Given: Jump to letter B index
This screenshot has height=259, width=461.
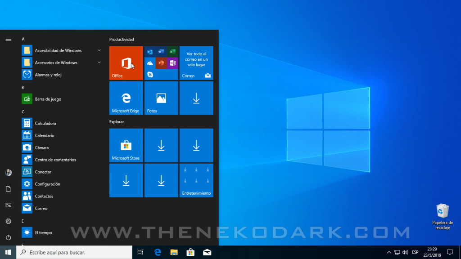Looking at the screenshot, I should (x=23, y=88).
